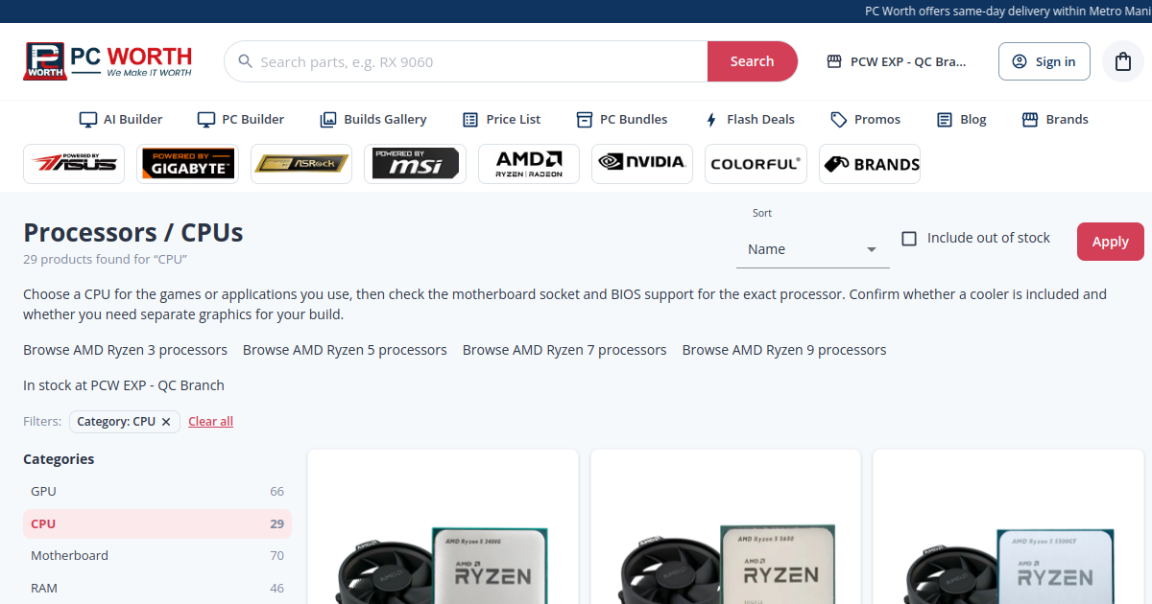Click the Gigabyte brand logo
Screen dimensions: 1152x604
coord(187,164)
